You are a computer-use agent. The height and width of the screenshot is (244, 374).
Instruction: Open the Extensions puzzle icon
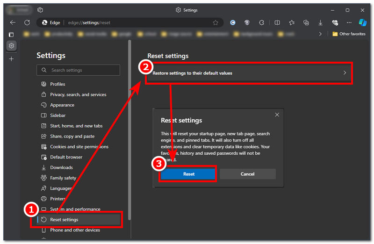click(x=261, y=22)
